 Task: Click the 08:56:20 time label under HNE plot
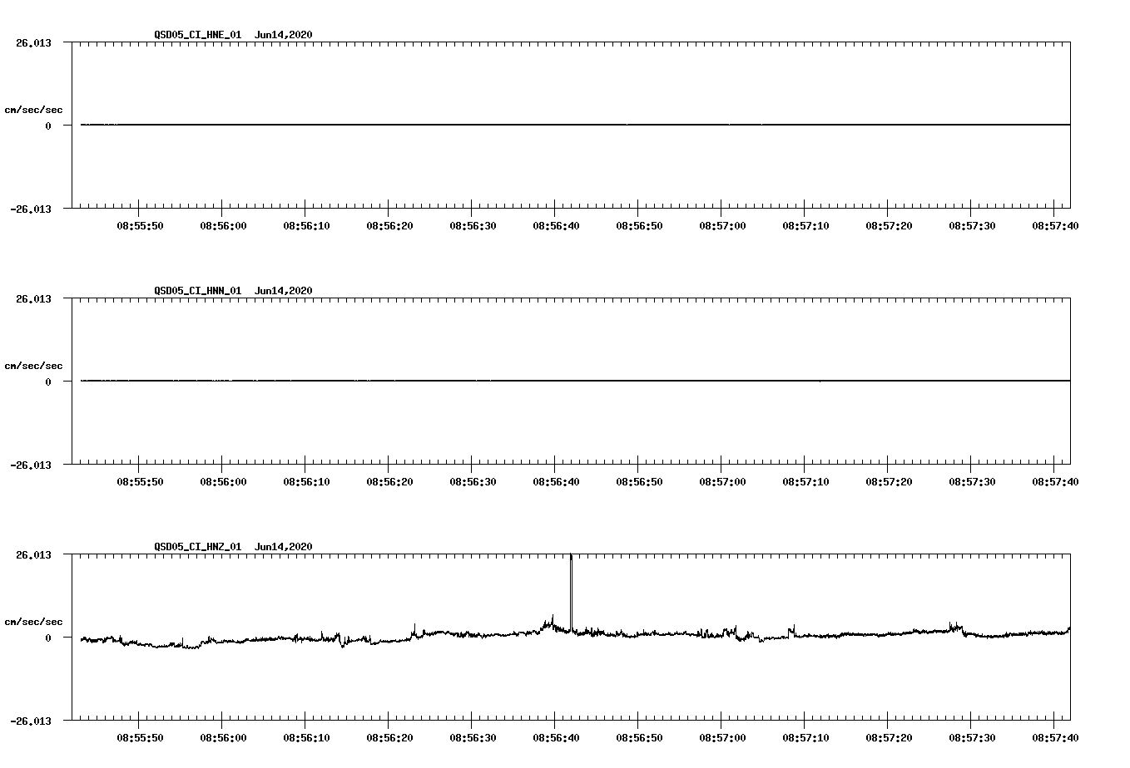389,226
